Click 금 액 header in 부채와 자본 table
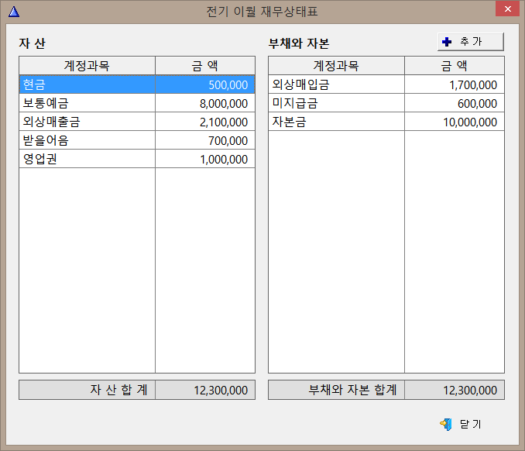 coord(455,66)
